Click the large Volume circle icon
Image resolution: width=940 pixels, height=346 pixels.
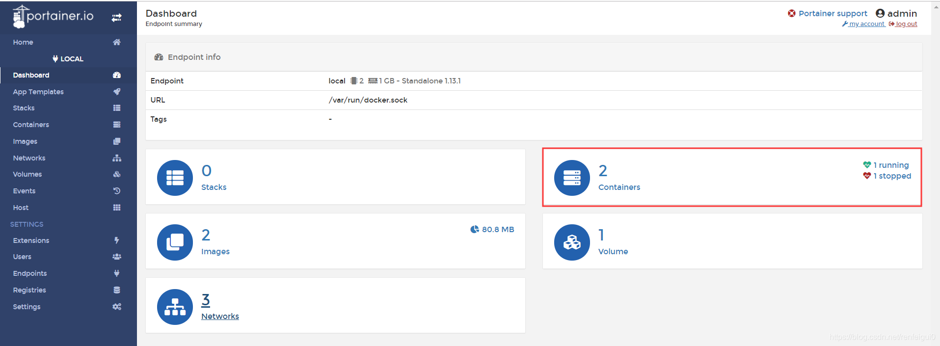click(572, 242)
